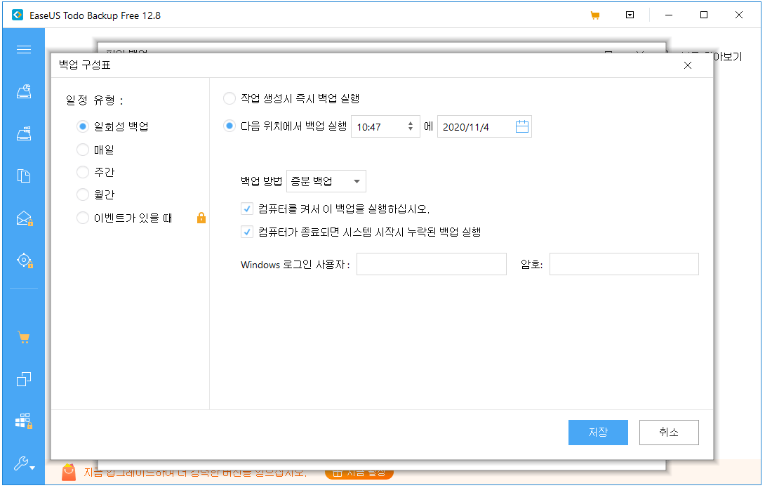Click the locked Smart Backup target icon
Image resolution: width=765 pixels, height=488 pixels.
point(23,261)
